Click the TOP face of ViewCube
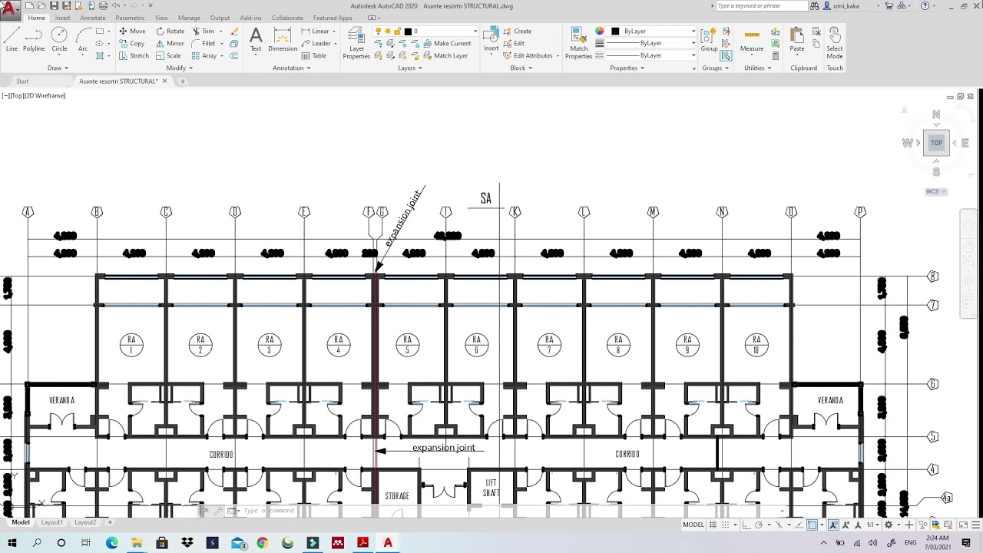Image resolution: width=983 pixels, height=553 pixels. click(936, 143)
